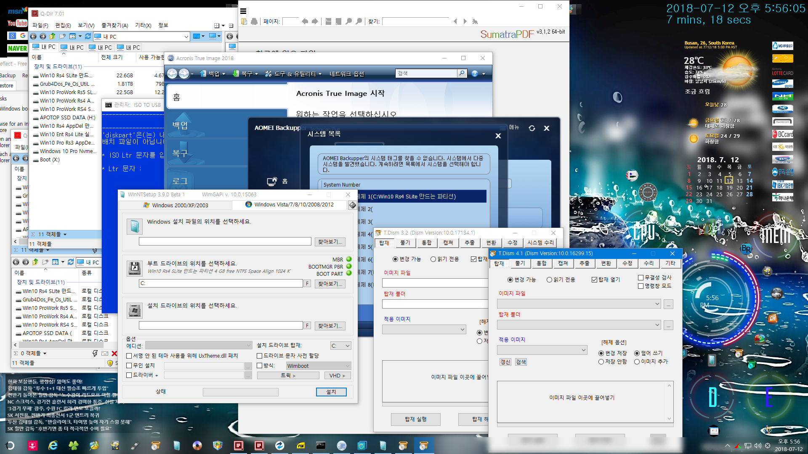Open 탑재 폴더 dropdown in T.Dism 4.1
This screenshot has height=454, width=808.
click(579, 325)
